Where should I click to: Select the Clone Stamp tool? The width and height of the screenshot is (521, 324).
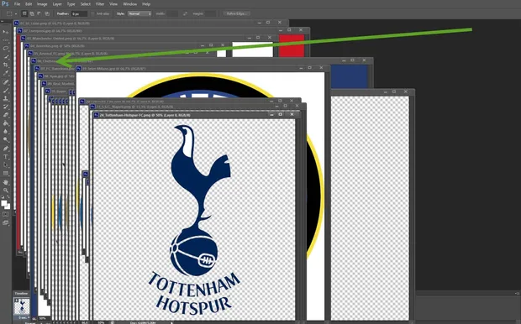(6, 98)
